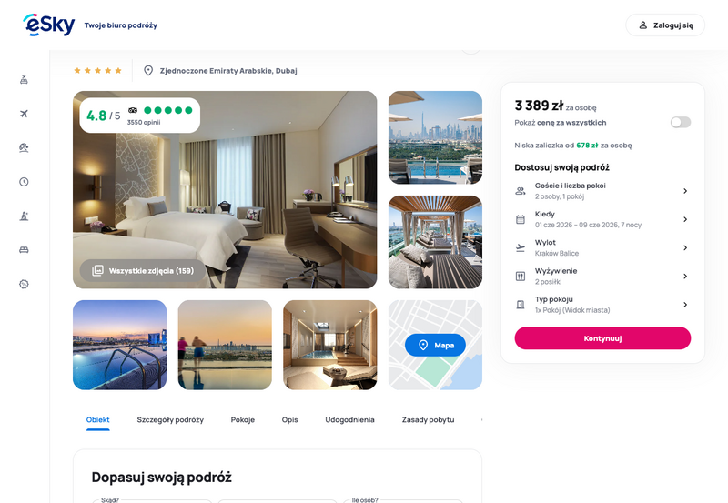This screenshot has width=728, height=503.
Task: Expand the 'Kiedy' dates option
Action: (602, 219)
